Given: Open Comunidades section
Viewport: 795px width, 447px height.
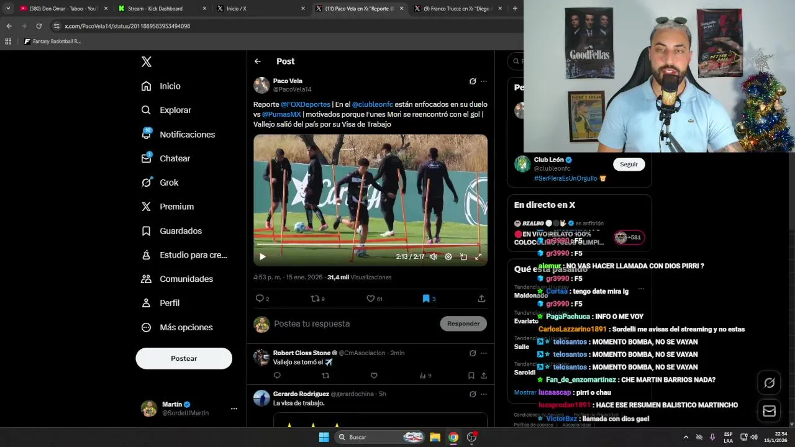Looking at the screenshot, I should pos(177,279).
